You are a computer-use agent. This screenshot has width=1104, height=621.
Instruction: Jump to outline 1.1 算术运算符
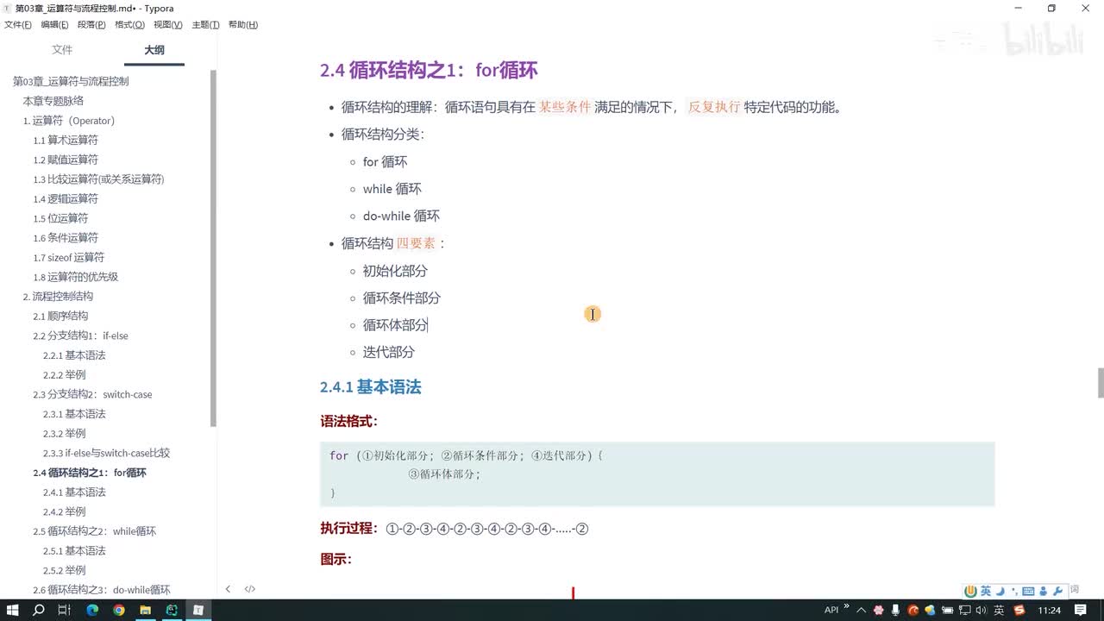point(66,140)
